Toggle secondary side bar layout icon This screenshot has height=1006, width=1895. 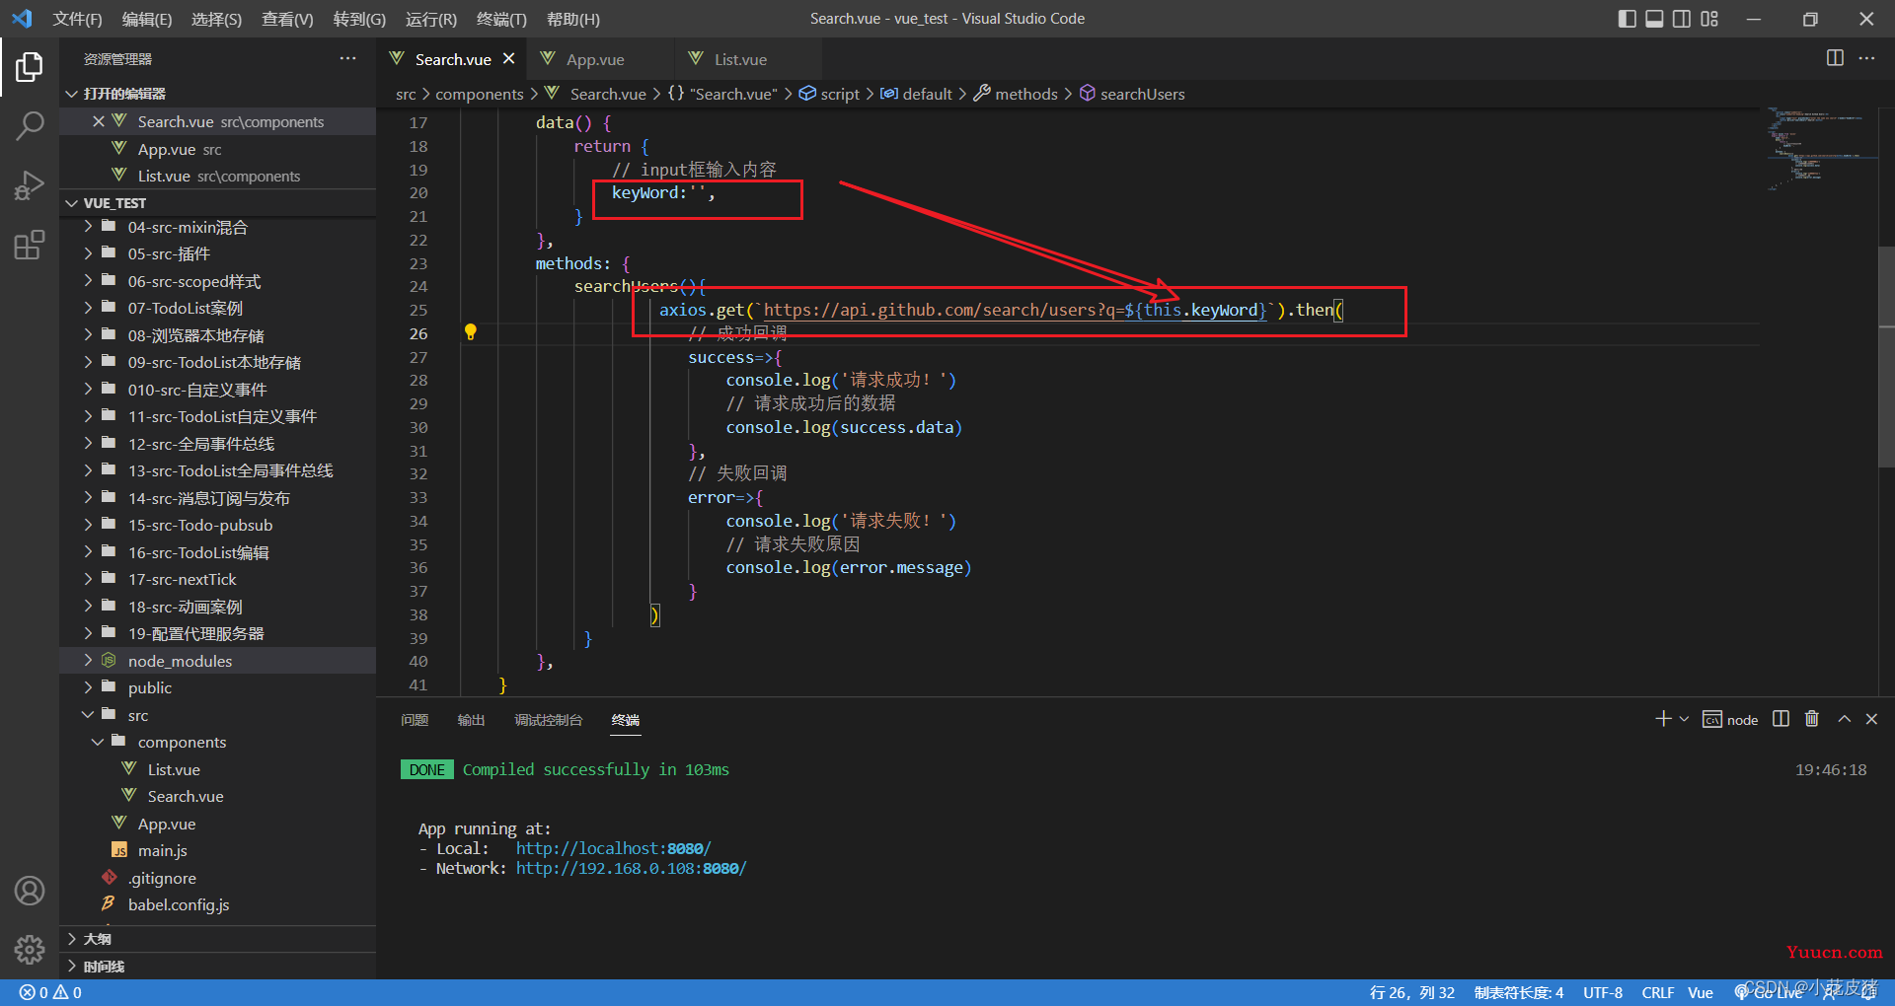1682,19
